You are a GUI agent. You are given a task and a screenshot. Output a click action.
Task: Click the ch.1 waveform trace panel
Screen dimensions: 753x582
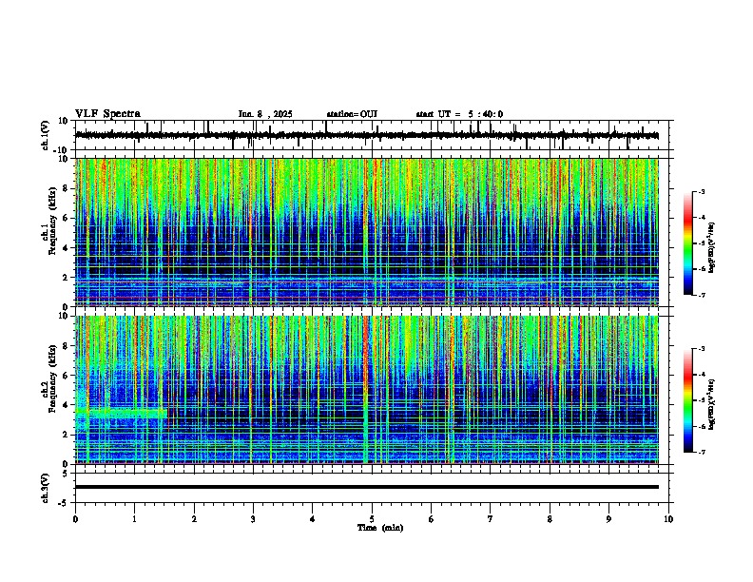click(374, 135)
